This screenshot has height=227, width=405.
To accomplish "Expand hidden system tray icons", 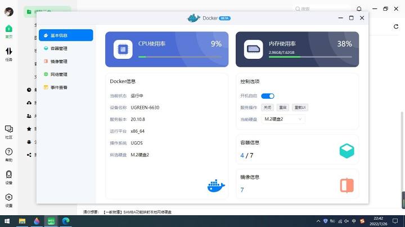I will (x=318, y=221).
